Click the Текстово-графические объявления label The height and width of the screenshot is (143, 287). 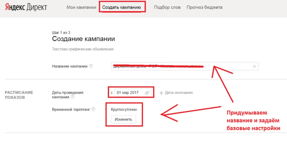click(x=83, y=49)
